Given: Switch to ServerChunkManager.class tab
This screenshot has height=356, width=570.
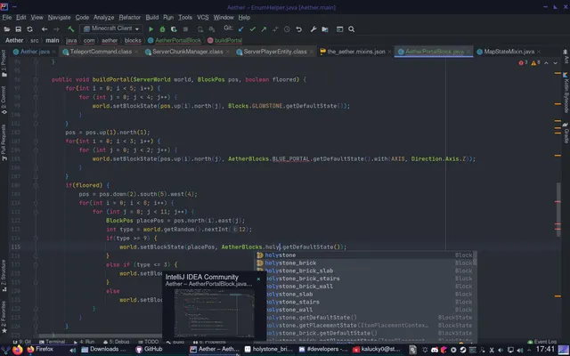Looking at the screenshot, I should click(x=188, y=52).
